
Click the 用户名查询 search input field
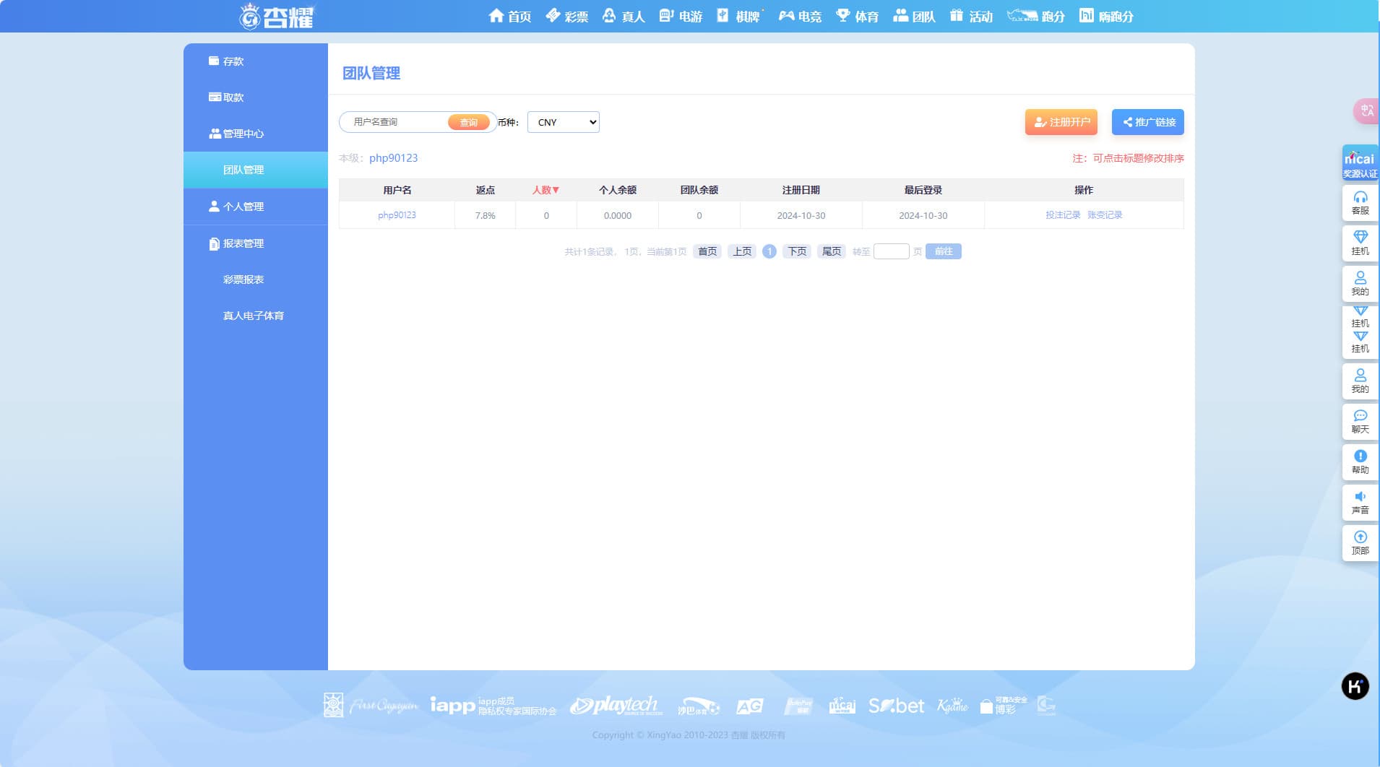(396, 122)
